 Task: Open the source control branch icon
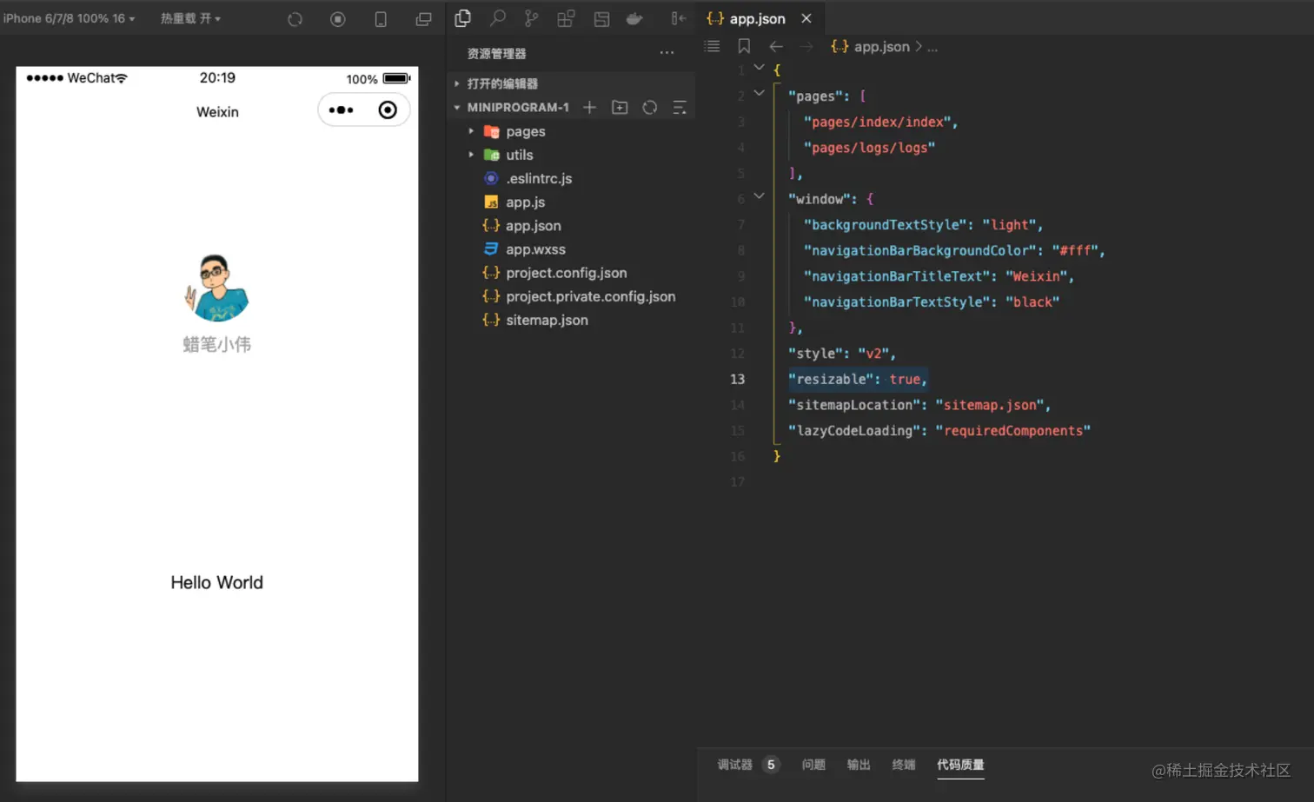coord(531,18)
